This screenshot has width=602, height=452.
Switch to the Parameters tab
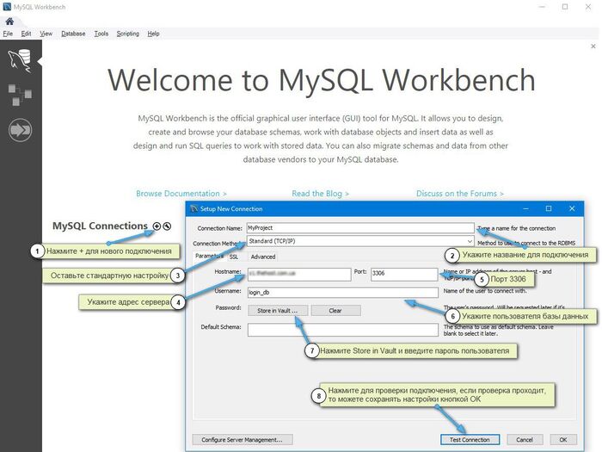coord(209,256)
